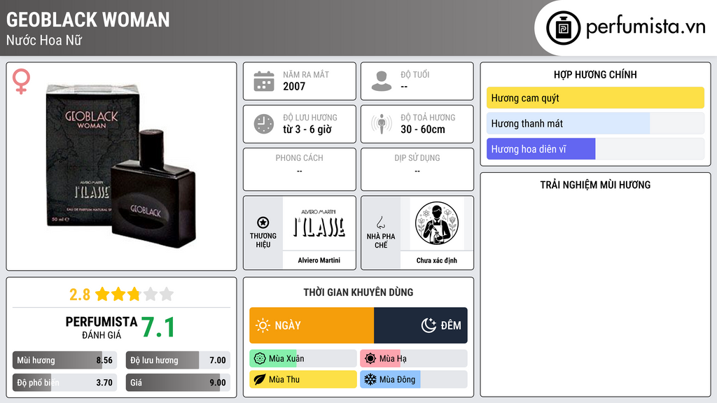
Task: Click the ĐỘ TUỔI label
Action: [x=415, y=74]
